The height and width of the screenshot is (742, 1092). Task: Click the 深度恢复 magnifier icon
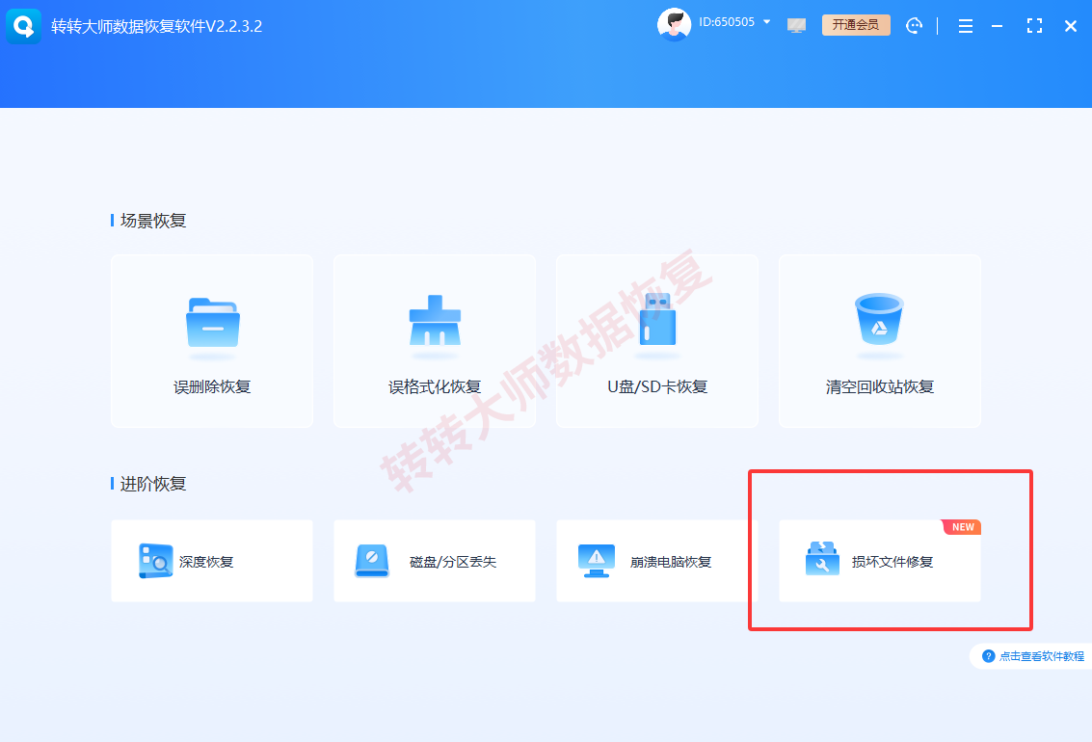coord(155,561)
